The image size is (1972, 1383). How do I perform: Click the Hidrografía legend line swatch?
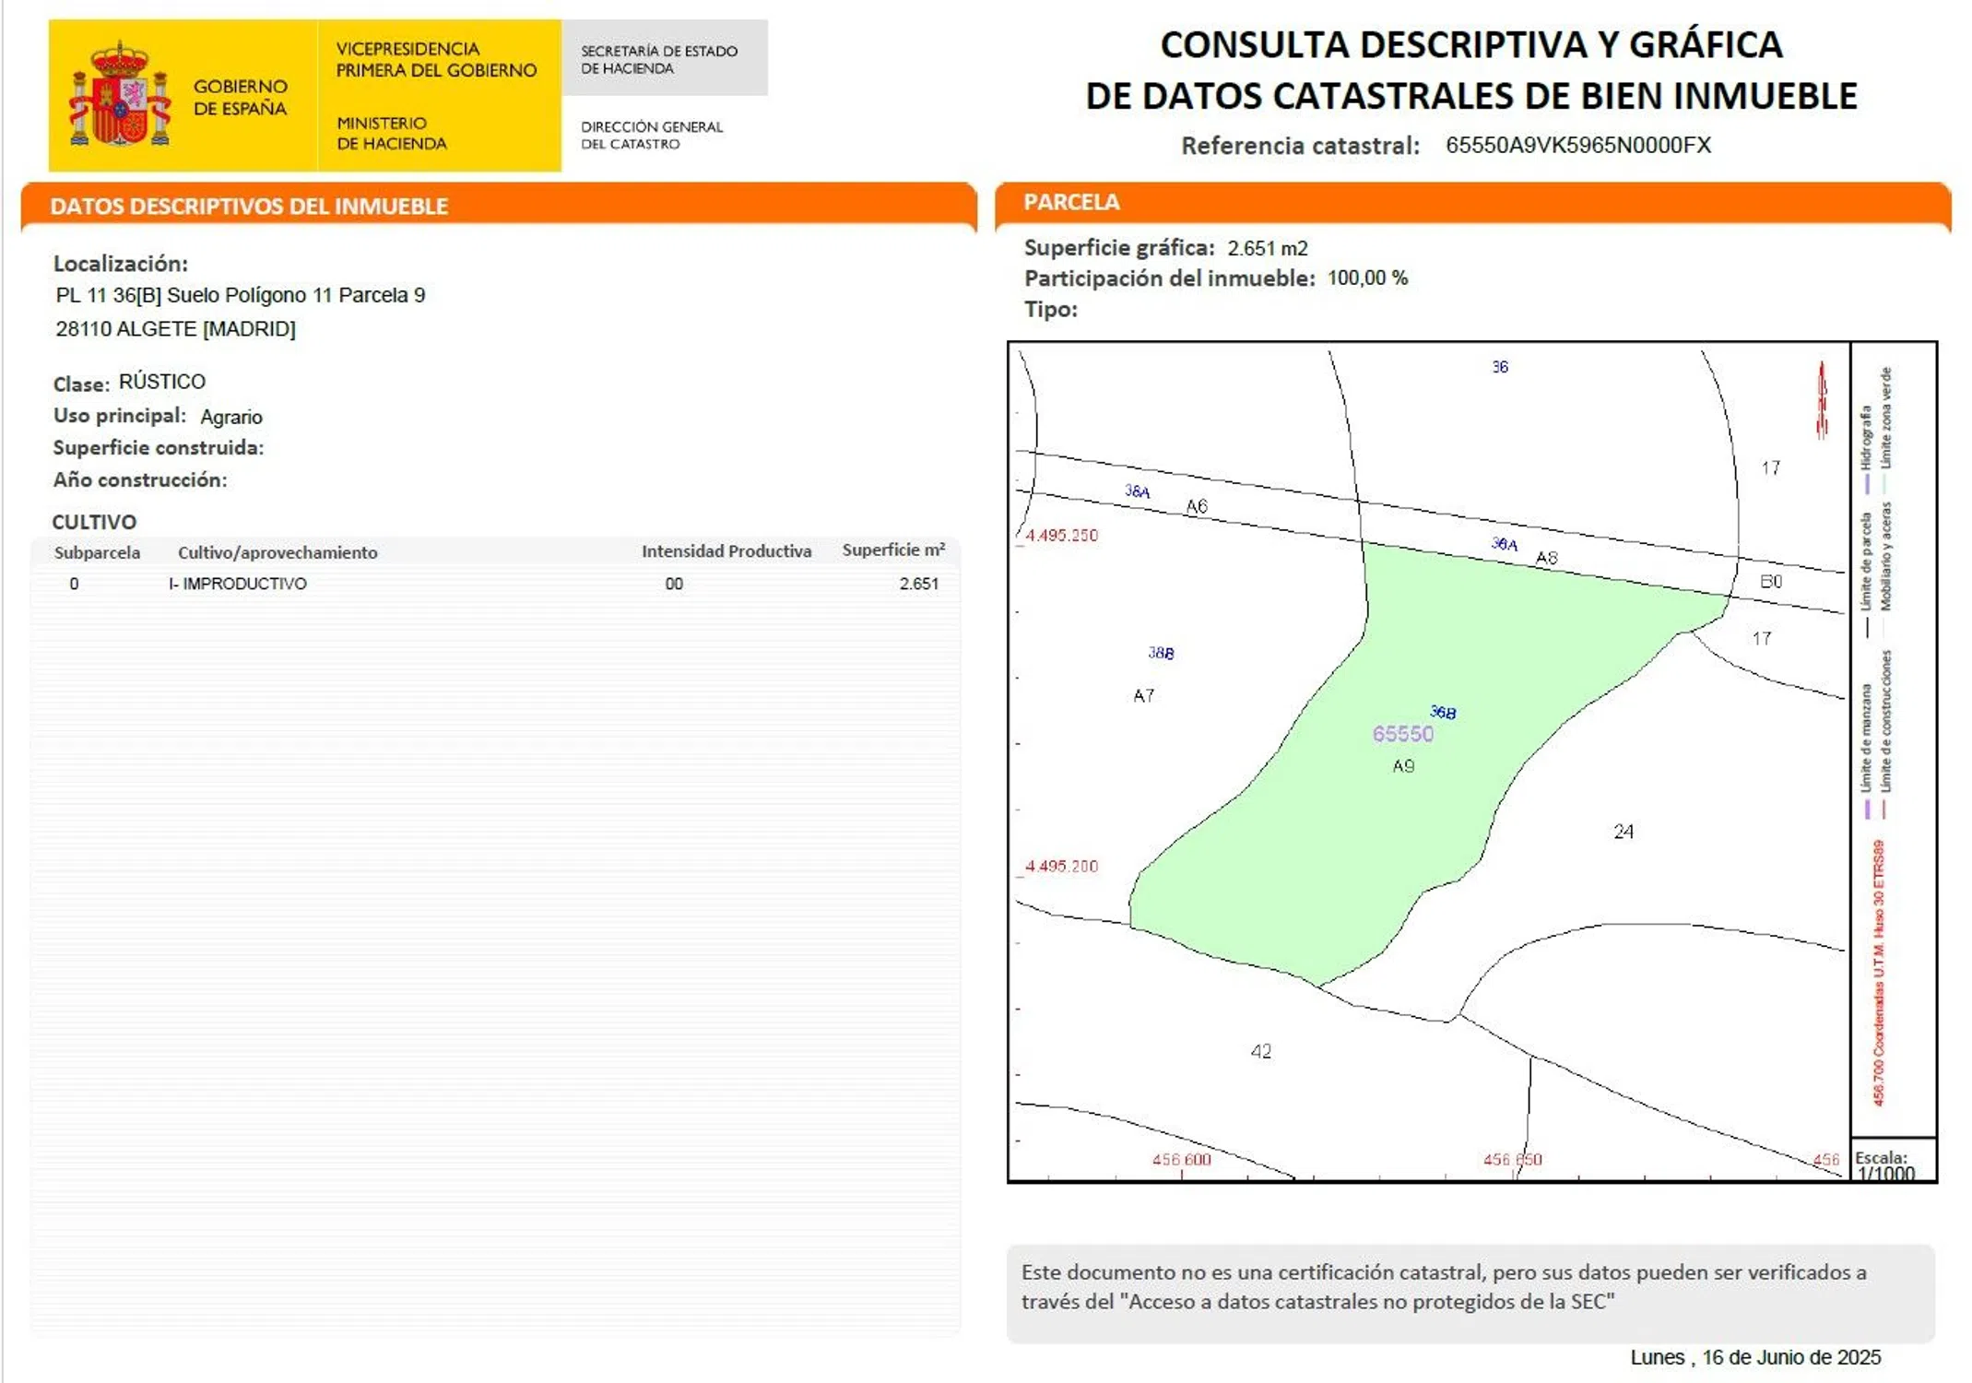pyautogui.click(x=1866, y=483)
